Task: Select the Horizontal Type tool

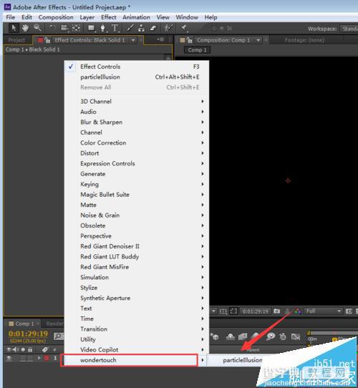Action: tap(115, 28)
